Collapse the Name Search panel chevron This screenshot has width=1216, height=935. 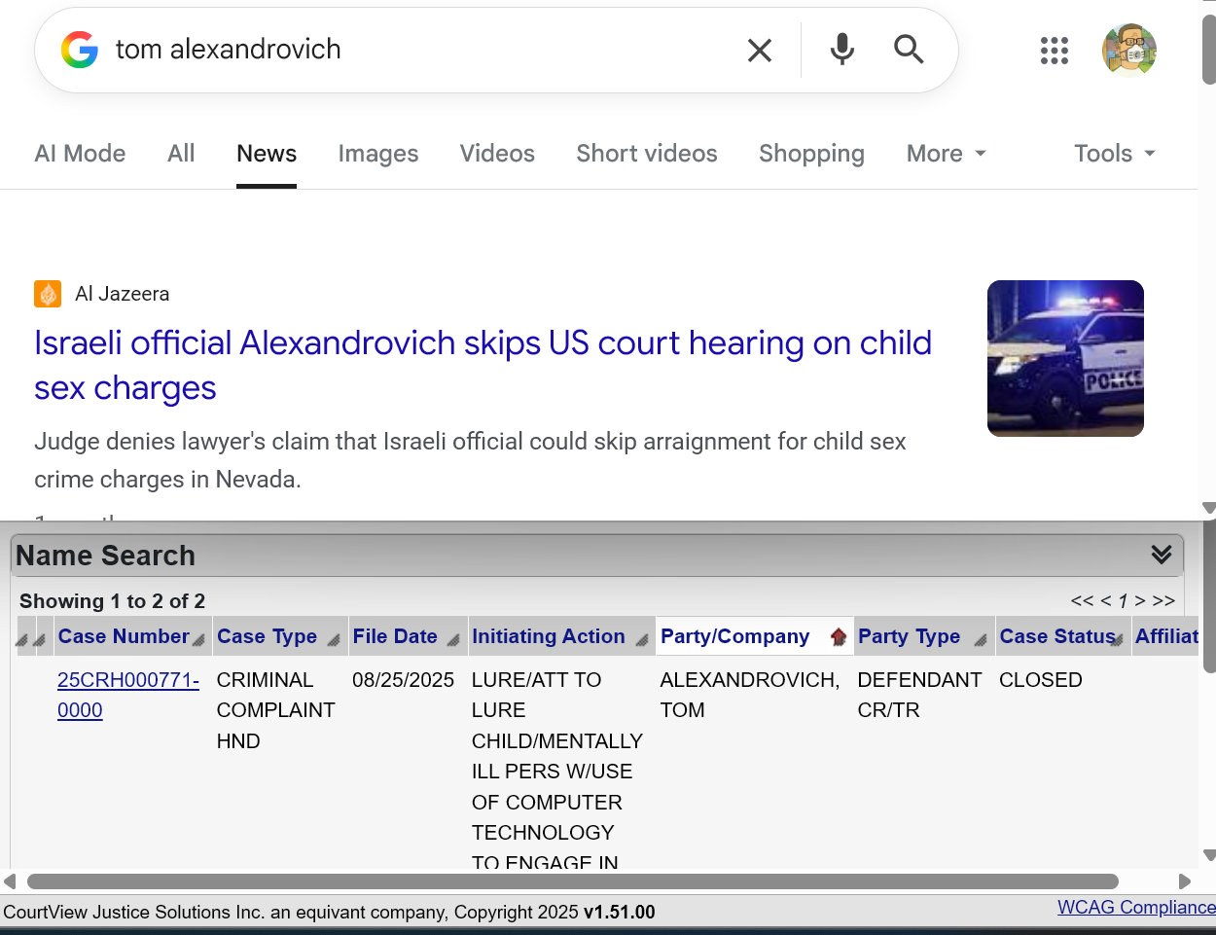[1162, 555]
